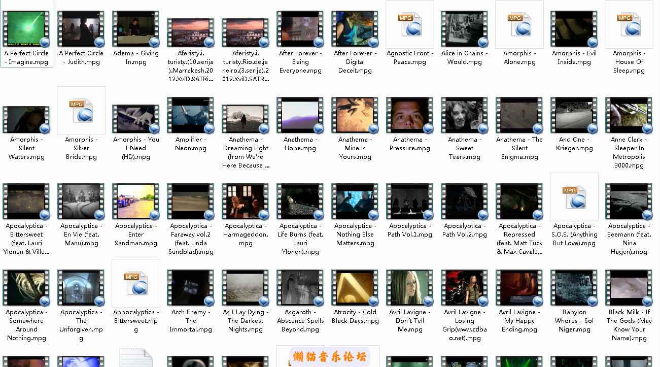Select Anathema - Mine is Yours.mpg thumbnail
Viewport: 660px width, 367px height.
355,116
